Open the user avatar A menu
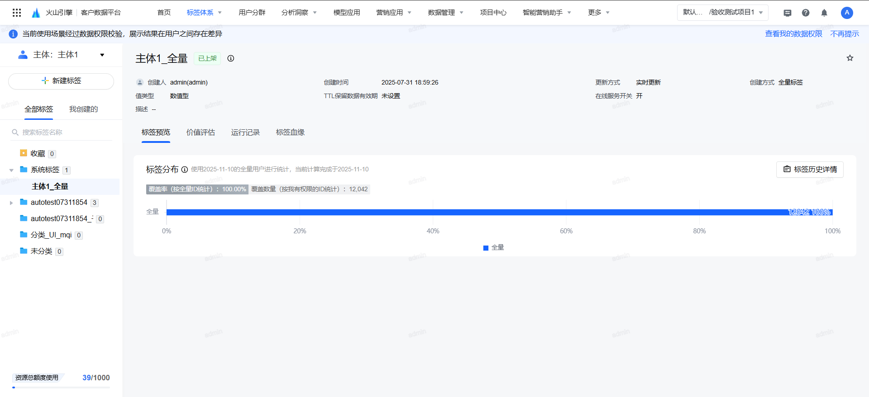Screen dimensions: 869x397 click(847, 13)
